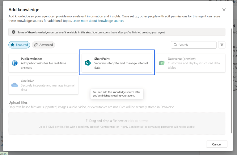
Task: Select the Dataverse (preview) card
Action: [x=190, y=63]
